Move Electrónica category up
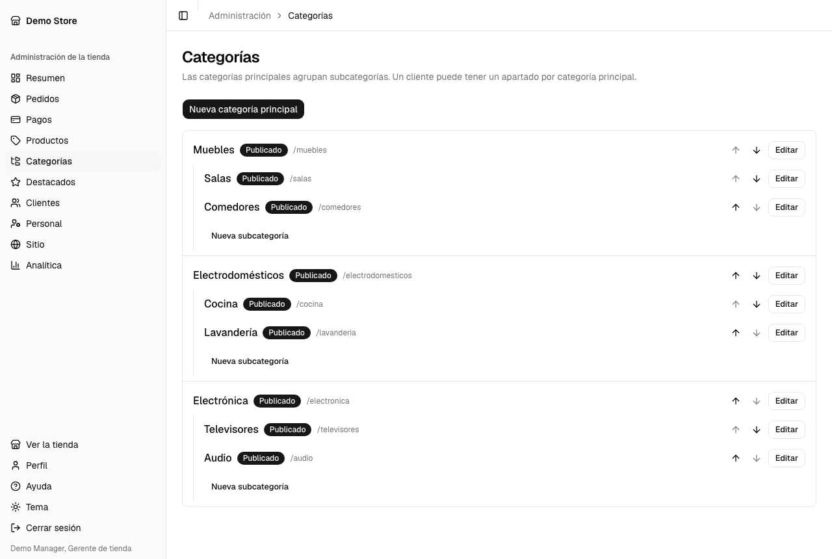 click(x=736, y=401)
